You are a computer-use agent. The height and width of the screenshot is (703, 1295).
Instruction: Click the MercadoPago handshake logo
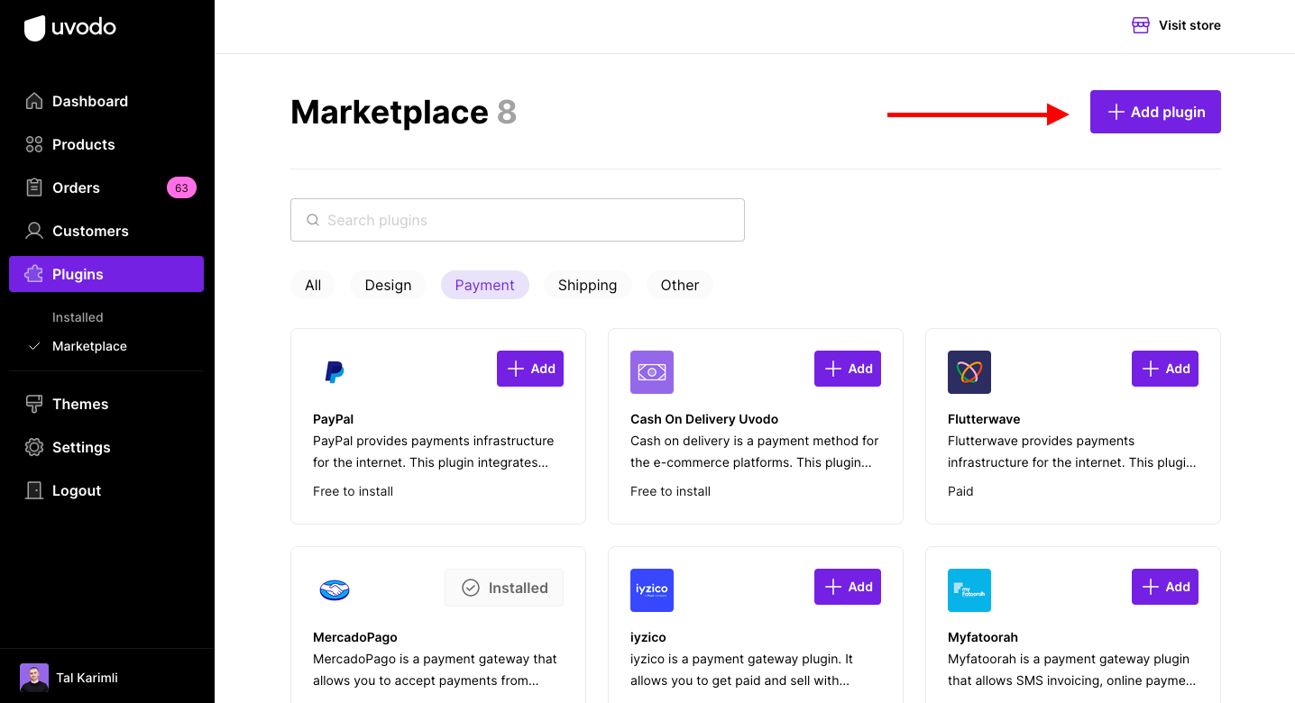(335, 590)
